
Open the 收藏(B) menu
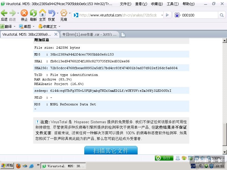click(x=157, y=4)
